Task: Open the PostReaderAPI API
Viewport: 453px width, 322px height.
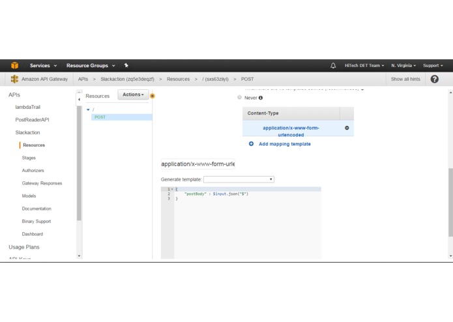Action: tap(32, 120)
